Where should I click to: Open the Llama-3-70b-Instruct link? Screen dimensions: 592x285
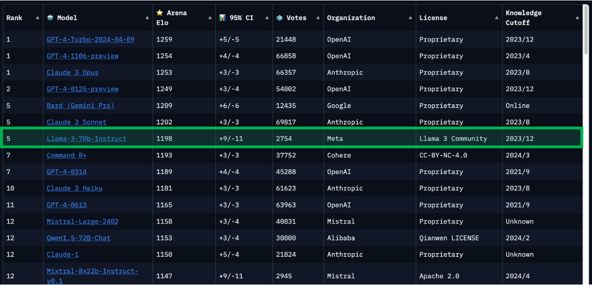87,139
